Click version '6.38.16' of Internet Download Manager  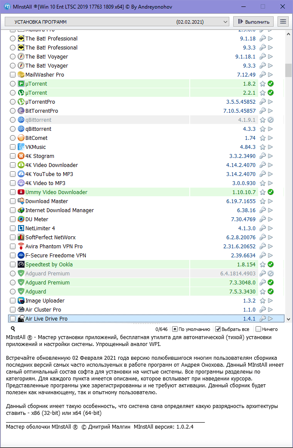click(246, 210)
